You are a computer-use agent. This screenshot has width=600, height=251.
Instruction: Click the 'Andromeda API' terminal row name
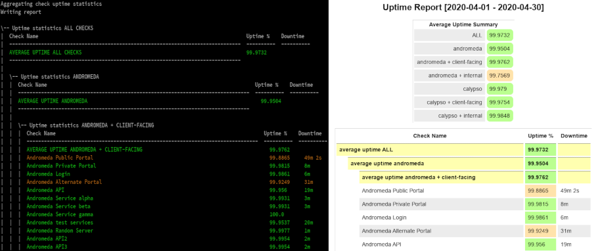coord(45,190)
